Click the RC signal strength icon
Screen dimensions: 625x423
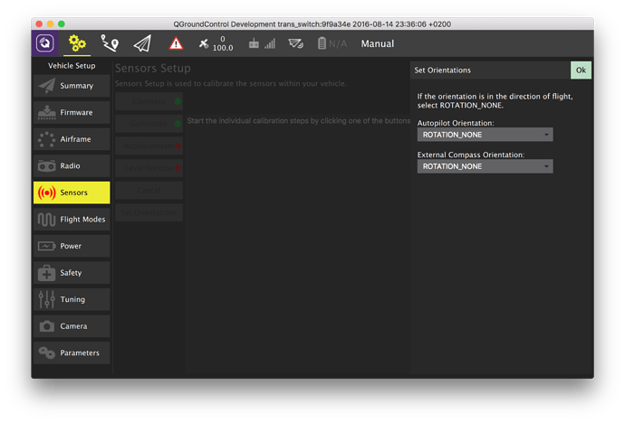click(261, 43)
